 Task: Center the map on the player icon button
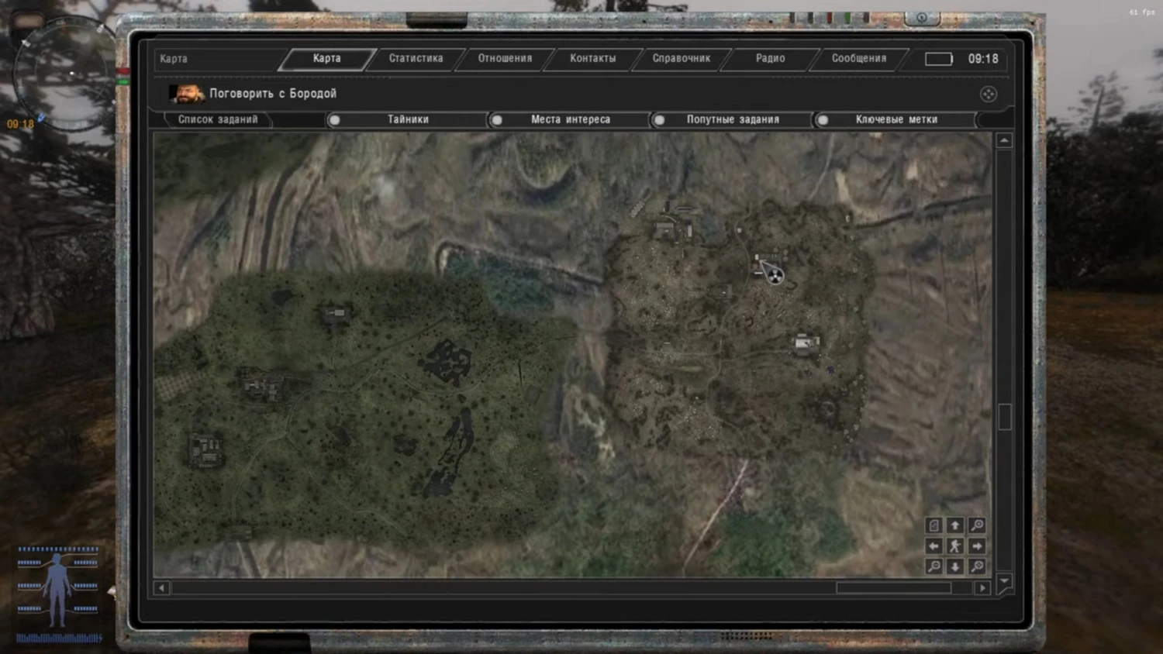pyautogui.click(x=955, y=546)
